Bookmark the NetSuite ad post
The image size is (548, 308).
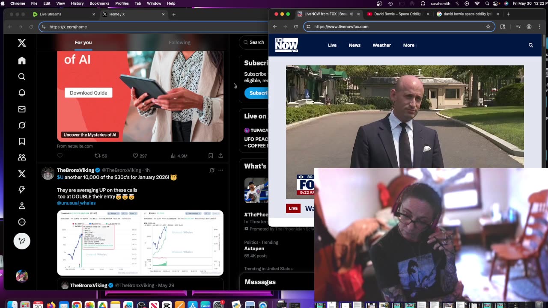pos(211,156)
